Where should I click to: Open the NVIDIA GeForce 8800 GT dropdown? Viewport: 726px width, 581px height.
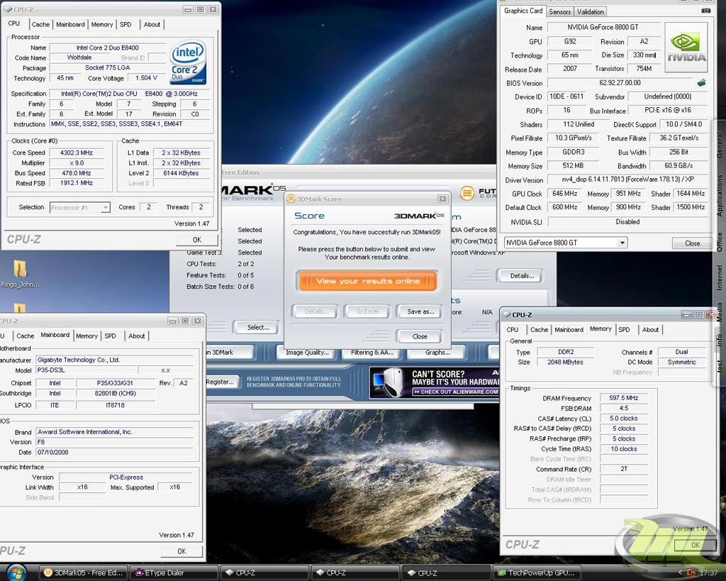click(565, 243)
